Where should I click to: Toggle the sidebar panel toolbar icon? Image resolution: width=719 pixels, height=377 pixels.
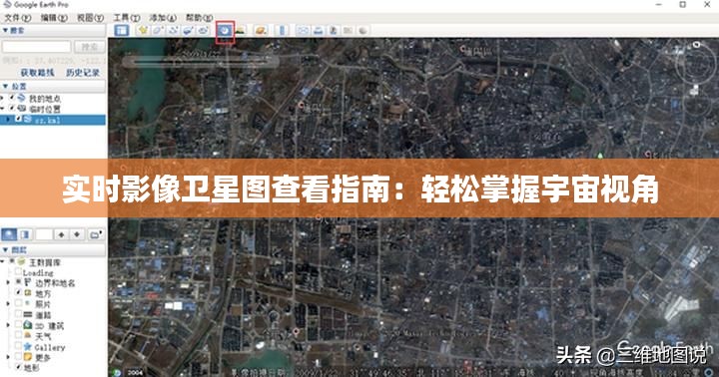(x=122, y=31)
